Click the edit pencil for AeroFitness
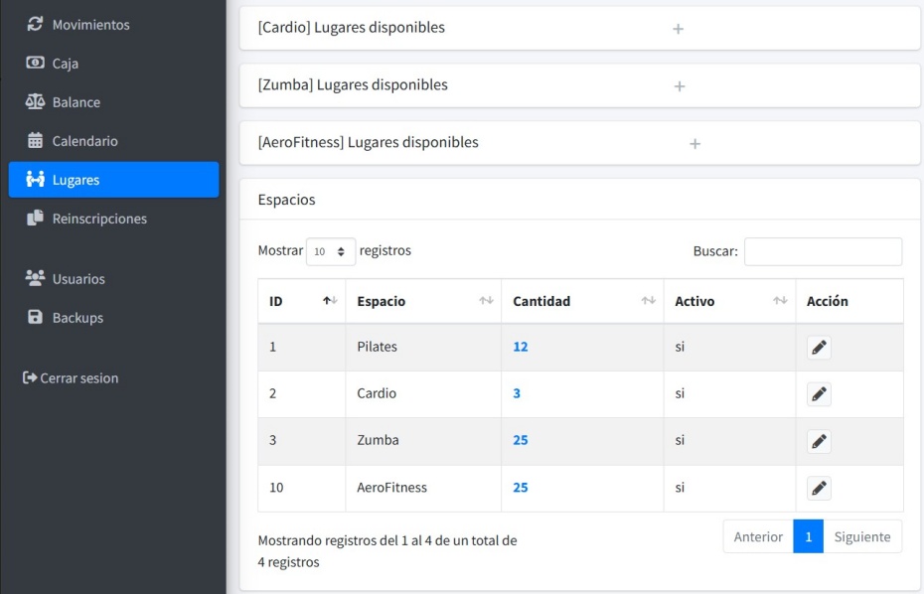 819,488
